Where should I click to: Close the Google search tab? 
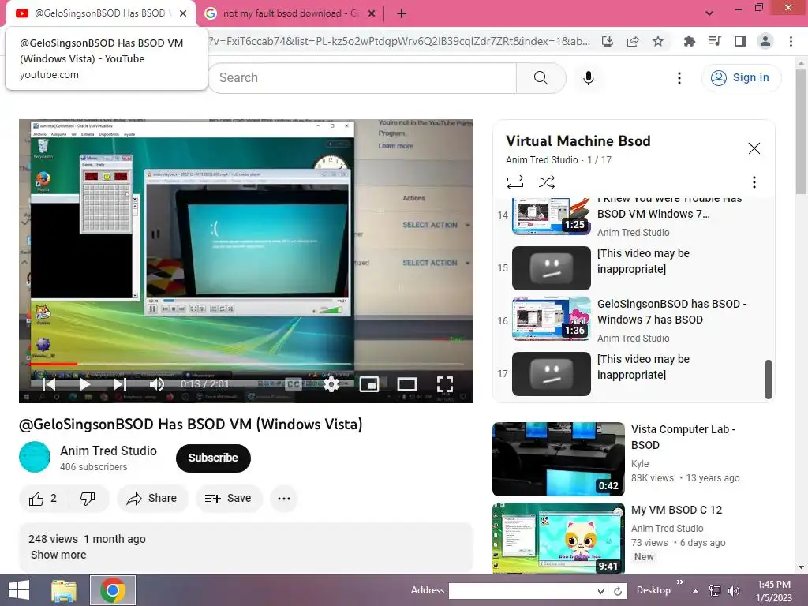372,13
